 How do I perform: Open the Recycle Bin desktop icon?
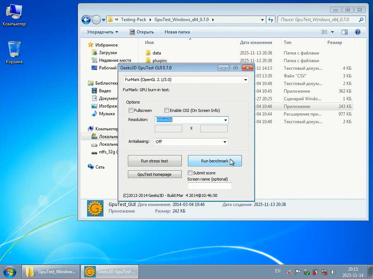pos(14,50)
